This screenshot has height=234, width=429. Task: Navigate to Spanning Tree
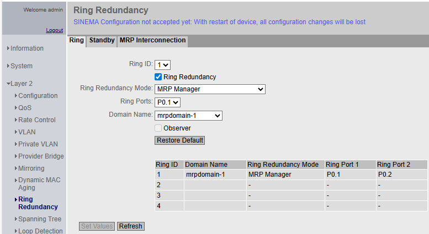click(39, 219)
